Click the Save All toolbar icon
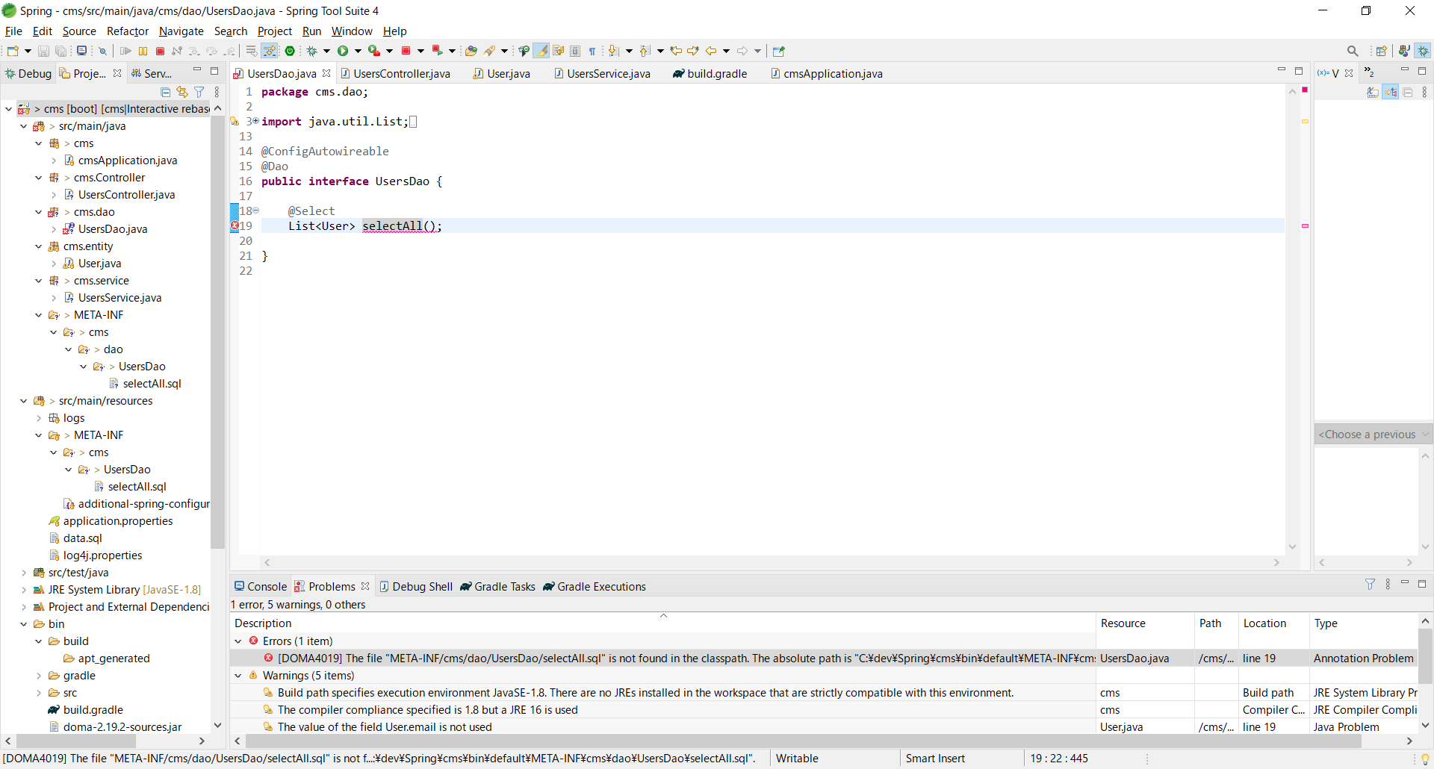Viewport: 1434px width, 769px height. click(x=61, y=51)
